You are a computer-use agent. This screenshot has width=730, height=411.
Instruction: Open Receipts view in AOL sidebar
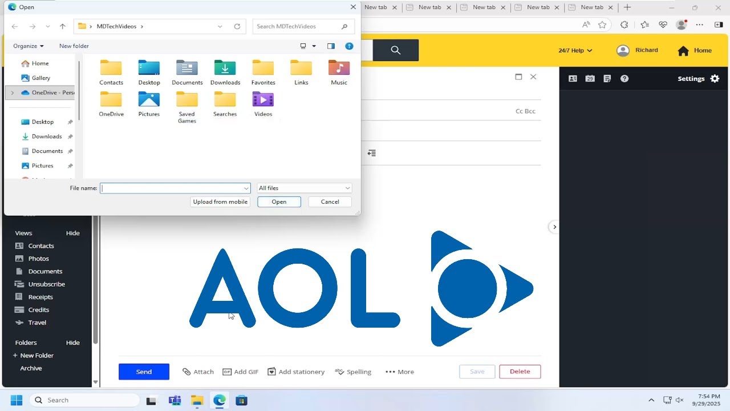[40, 297]
